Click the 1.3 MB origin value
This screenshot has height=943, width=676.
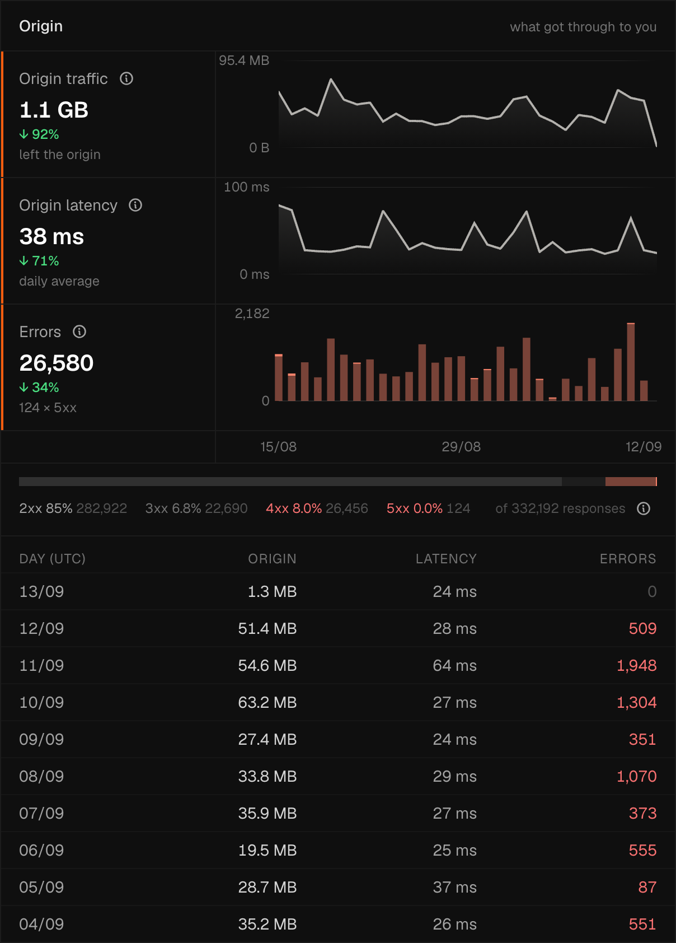(272, 591)
